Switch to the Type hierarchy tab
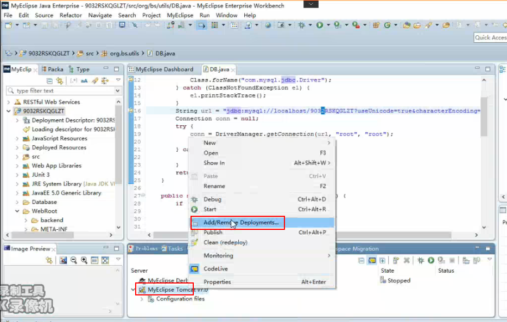Image resolution: width=507 pixels, height=322 pixels. (79, 69)
